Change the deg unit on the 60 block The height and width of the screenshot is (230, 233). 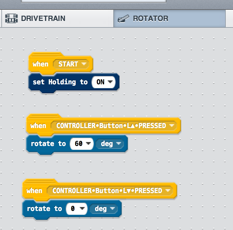(x=109, y=144)
